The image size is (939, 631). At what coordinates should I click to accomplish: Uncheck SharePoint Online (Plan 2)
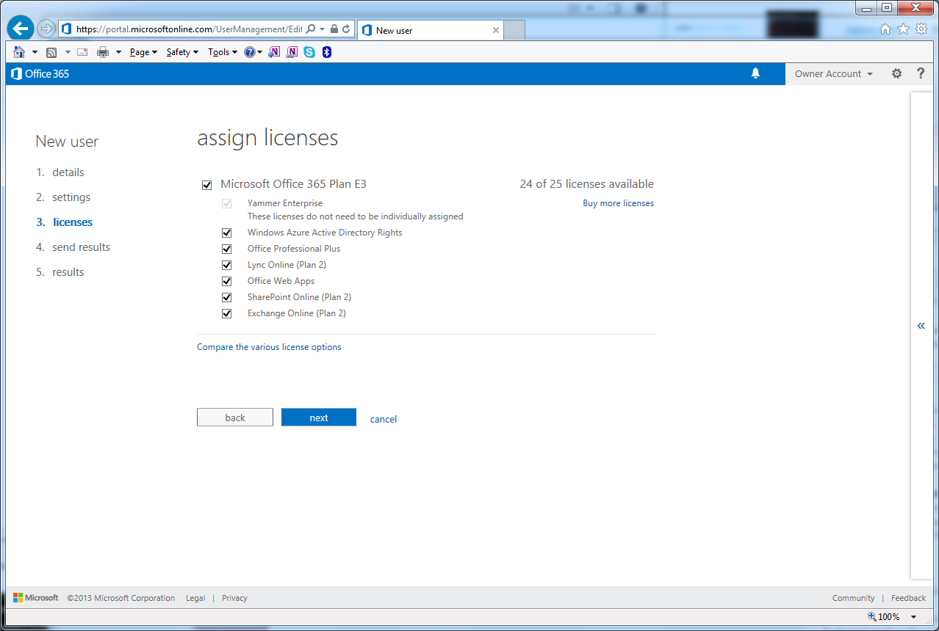pyautogui.click(x=227, y=297)
